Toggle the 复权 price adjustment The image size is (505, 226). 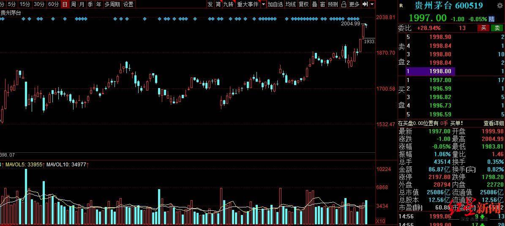coord(303,4)
